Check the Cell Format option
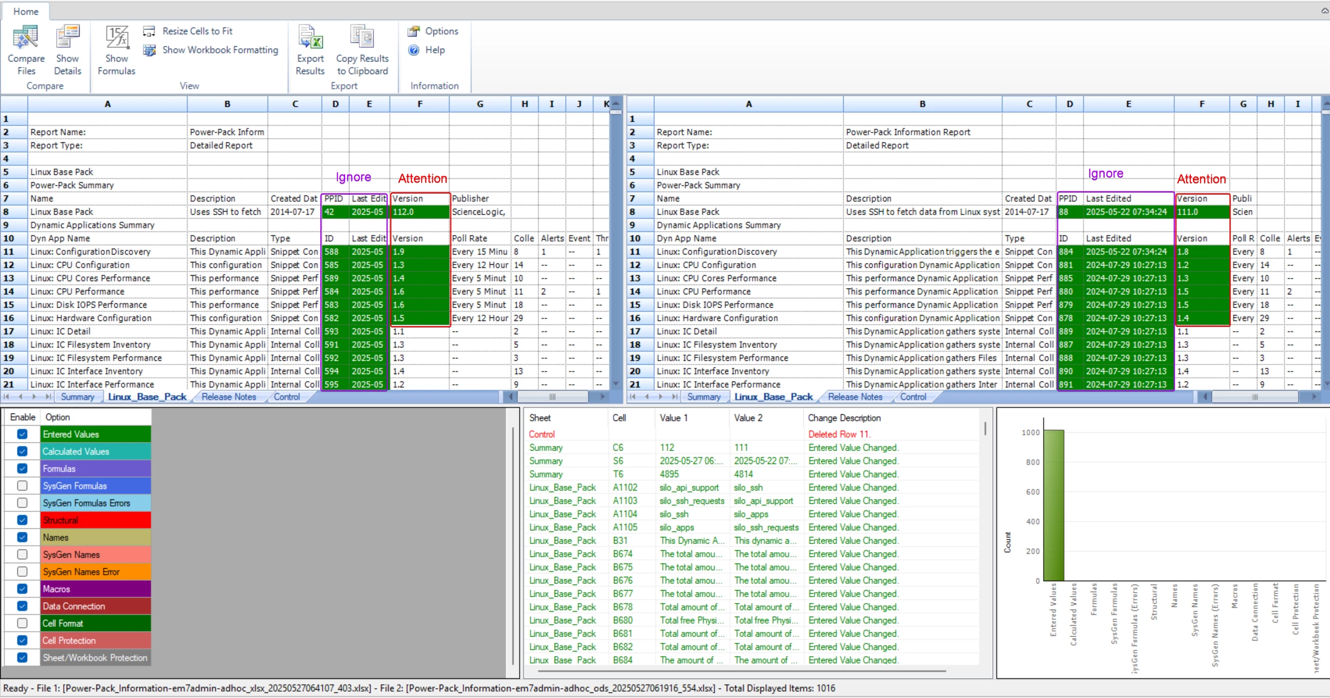 [22, 623]
